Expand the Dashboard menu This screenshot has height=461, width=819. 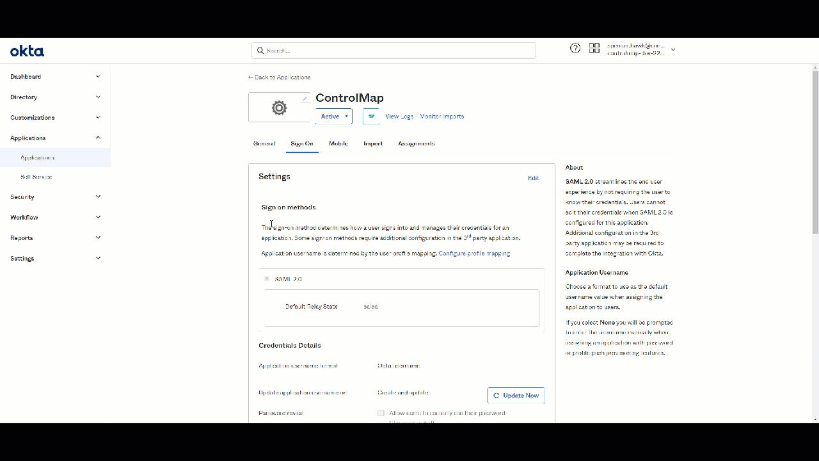[55, 77]
